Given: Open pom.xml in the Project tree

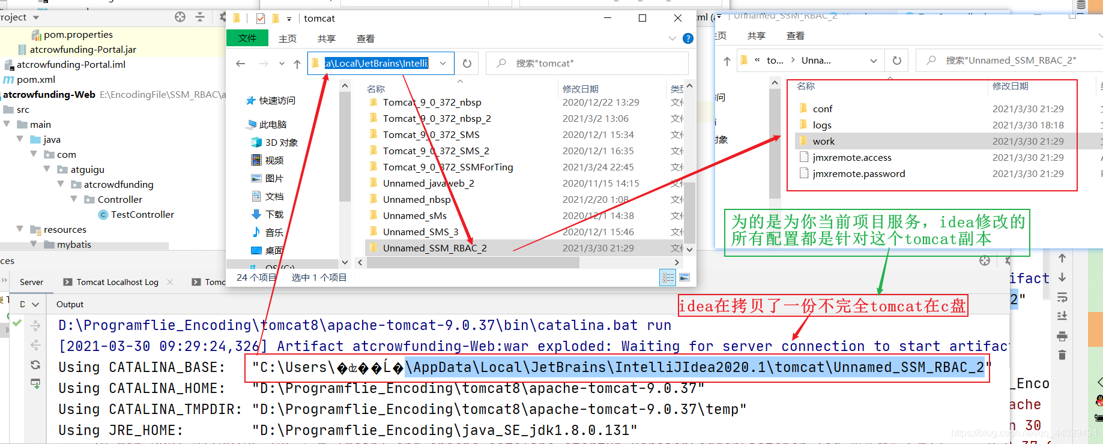Looking at the screenshot, I should 29,79.
